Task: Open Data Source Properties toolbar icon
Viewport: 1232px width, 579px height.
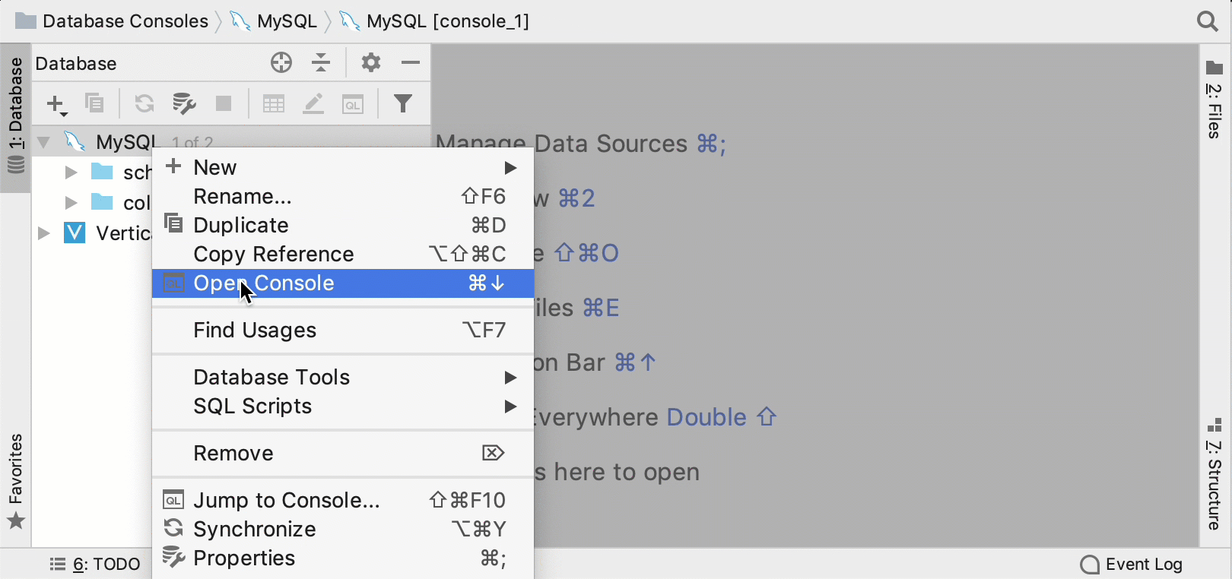Action: (x=184, y=103)
